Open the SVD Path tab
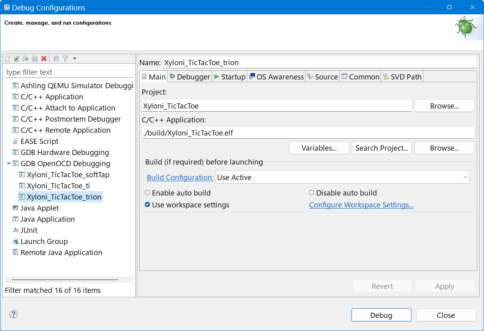This screenshot has height=331, width=484. [402, 77]
